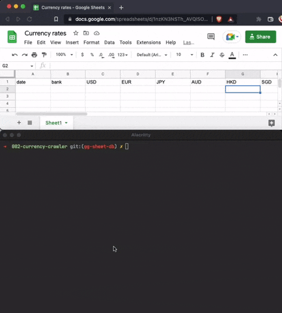Open the Brave wallet icon
The height and width of the screenshot is (313, 282).
[270, 20]
